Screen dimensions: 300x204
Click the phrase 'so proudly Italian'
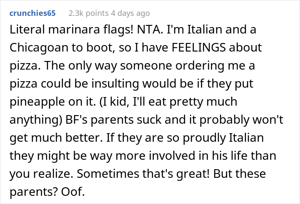coord(213,138)
